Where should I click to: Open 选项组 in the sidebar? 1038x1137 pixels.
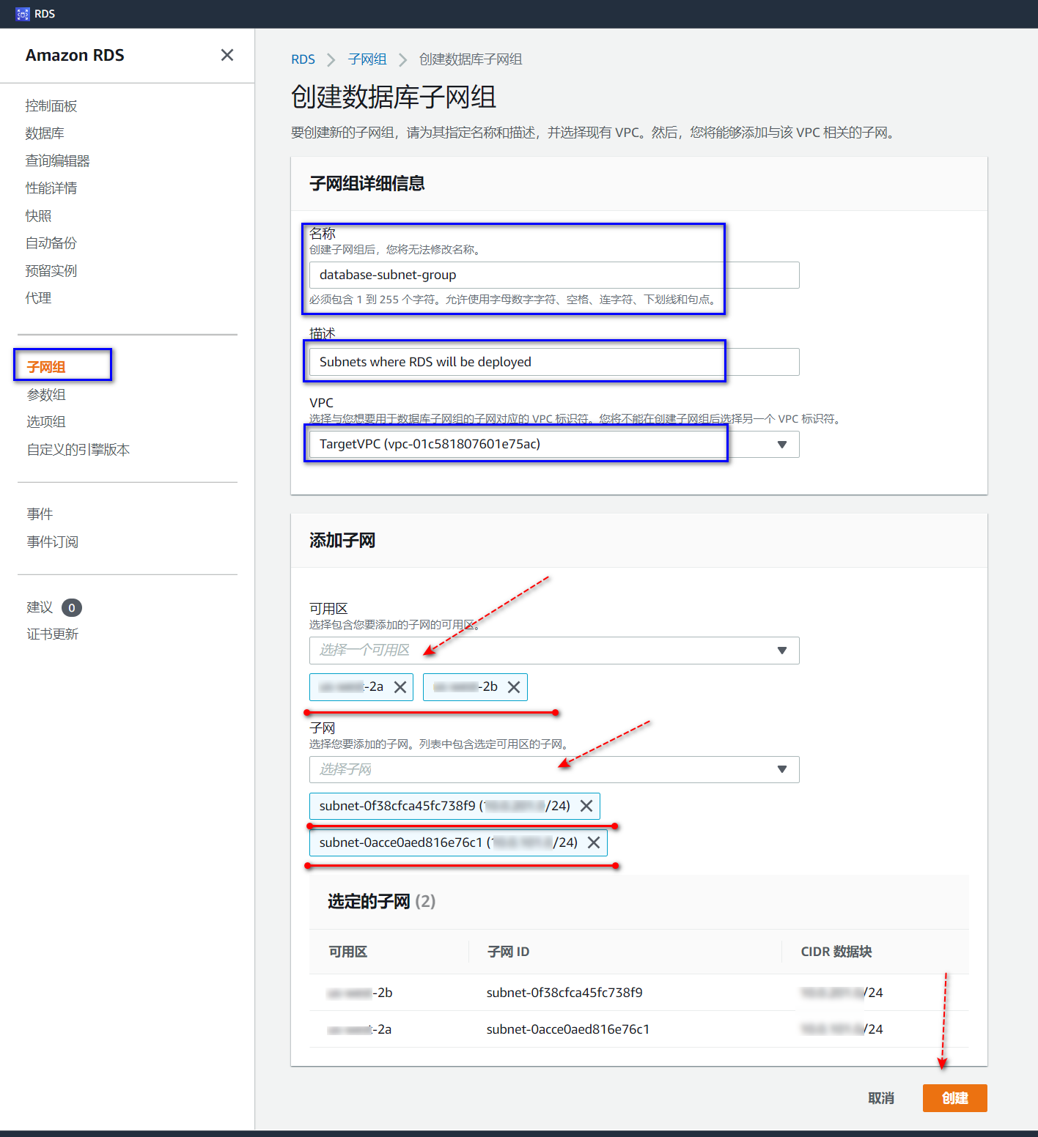tap(46, 422)
